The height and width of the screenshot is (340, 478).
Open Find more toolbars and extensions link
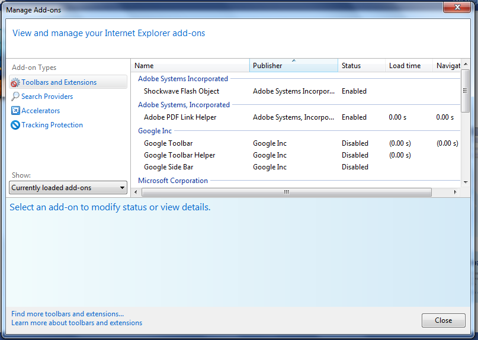click(68, 314)
